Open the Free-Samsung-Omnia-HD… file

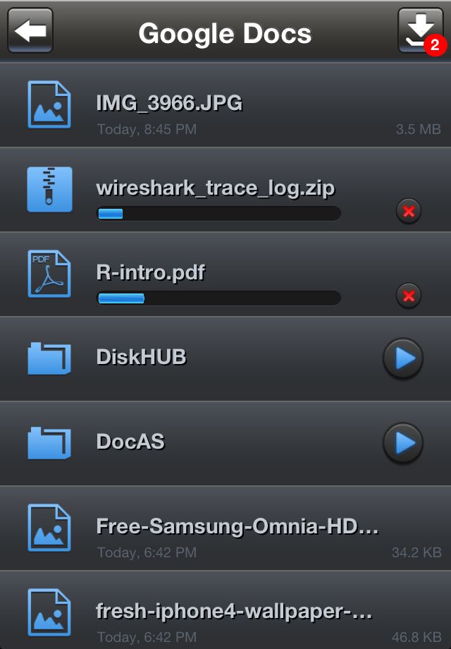pos(237,526)
